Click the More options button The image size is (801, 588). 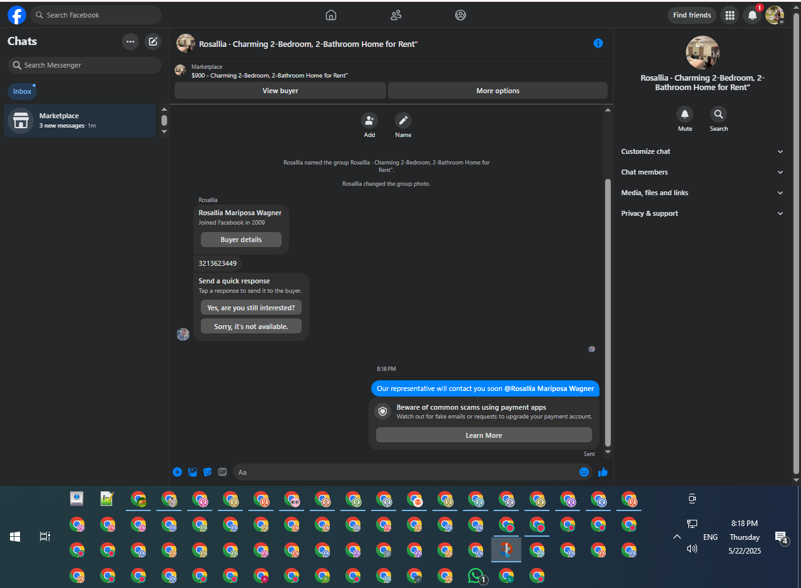[497, 91]
